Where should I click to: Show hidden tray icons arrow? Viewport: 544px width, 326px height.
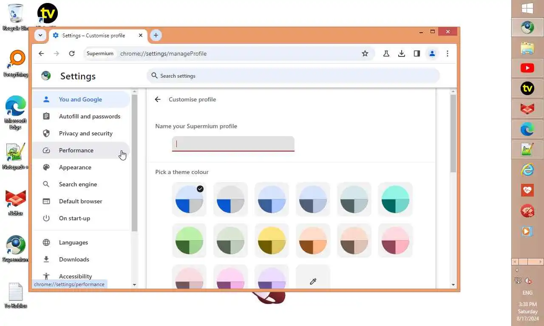517,270
